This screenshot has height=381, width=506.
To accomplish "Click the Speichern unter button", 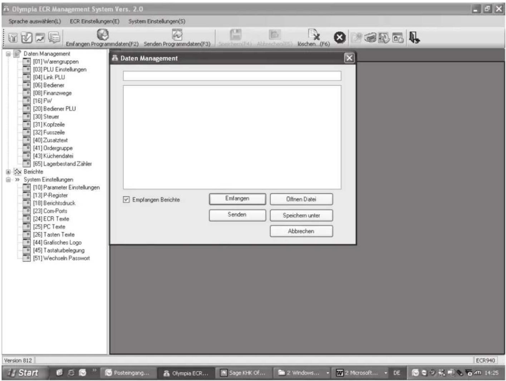I will 301,215.
